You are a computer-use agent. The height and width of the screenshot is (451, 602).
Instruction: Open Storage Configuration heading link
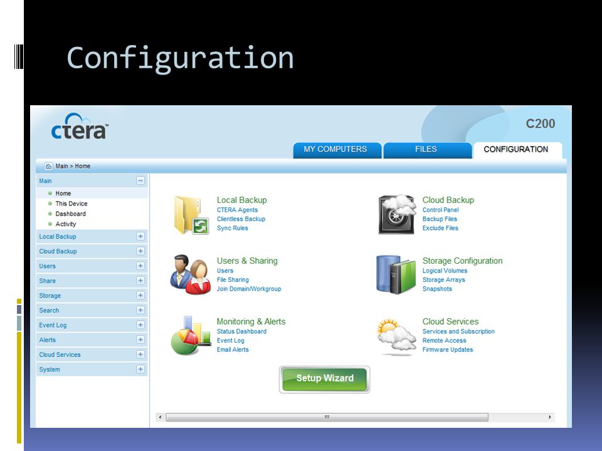click(462, 261)
